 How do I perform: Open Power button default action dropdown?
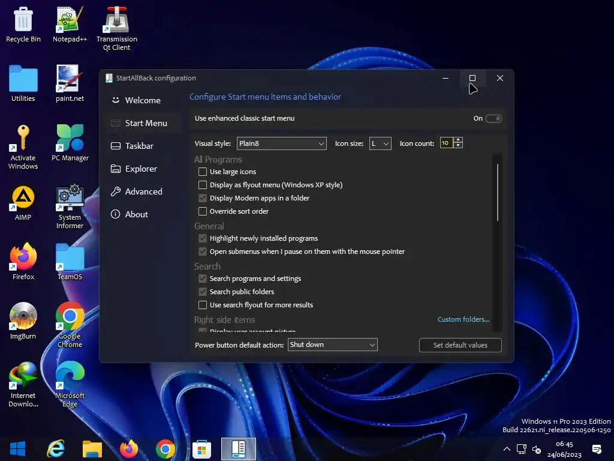332,345
